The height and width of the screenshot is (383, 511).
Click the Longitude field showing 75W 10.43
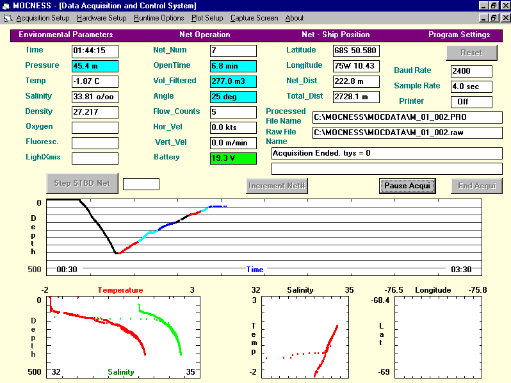pos(356,66)
